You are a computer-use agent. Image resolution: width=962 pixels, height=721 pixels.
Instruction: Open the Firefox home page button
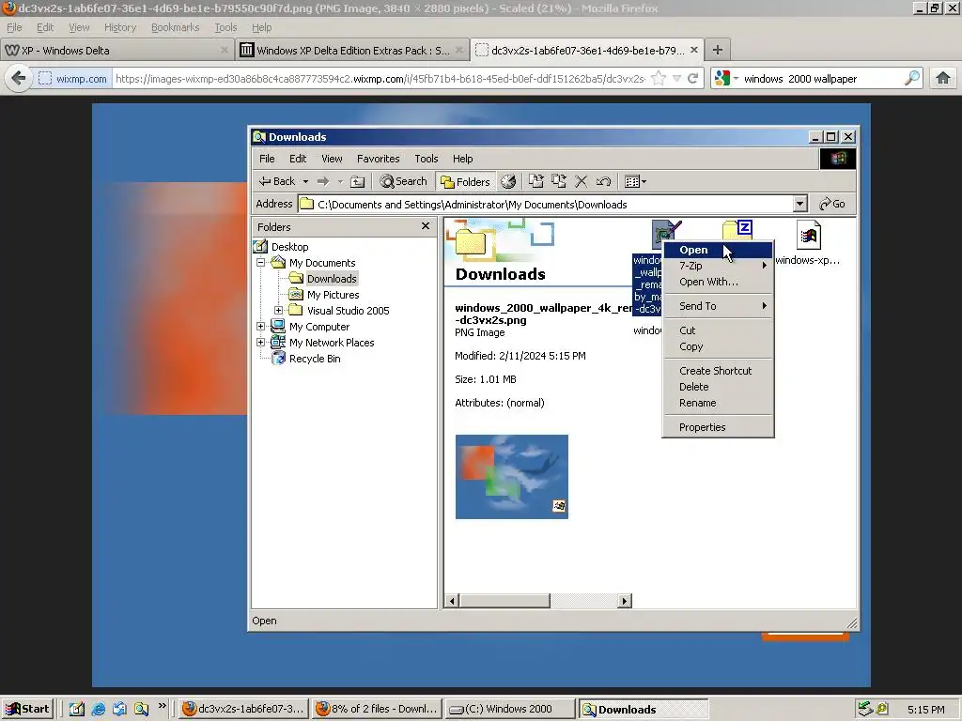point(943,79)
